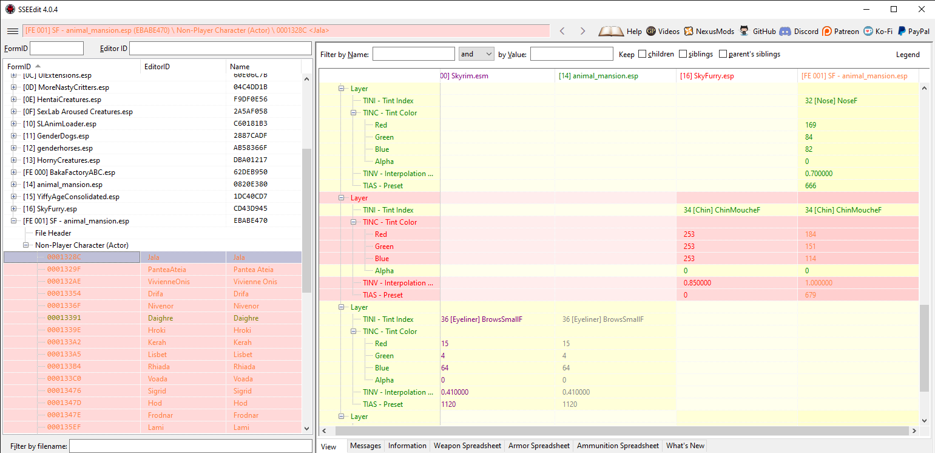935x453 pixels.
Task: Expand the SkyFurry.esp tree node
Action: [x=14, y=208]
